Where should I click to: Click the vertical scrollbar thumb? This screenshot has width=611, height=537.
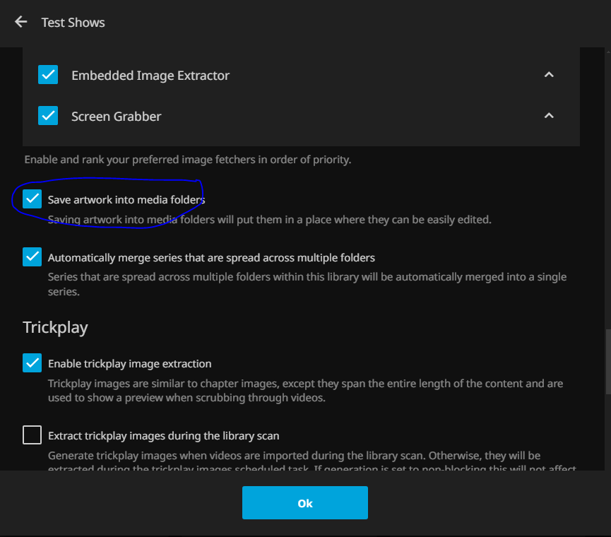[607, 361]
